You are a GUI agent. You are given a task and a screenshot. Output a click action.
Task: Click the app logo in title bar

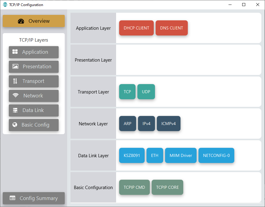click(x=5, y=5)
